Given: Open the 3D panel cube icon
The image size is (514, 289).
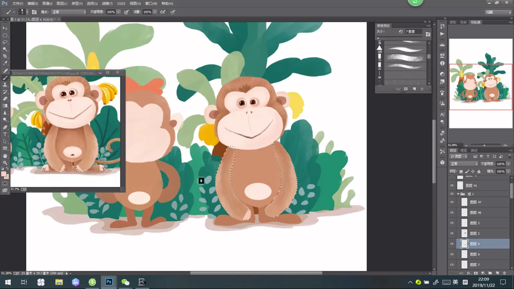Looking at the screenshot, I should coord(442,162).
